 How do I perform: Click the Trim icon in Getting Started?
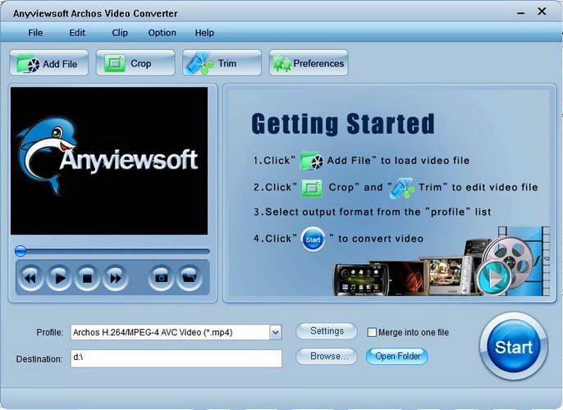pyautogui.click(x=402, y=188)
